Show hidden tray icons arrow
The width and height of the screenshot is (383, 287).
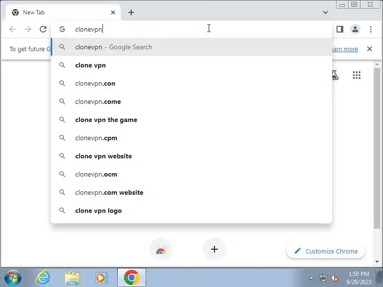[x=312, y=278]
